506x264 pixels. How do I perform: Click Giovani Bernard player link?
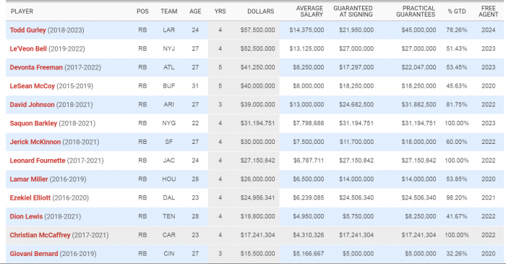(34, 254)
